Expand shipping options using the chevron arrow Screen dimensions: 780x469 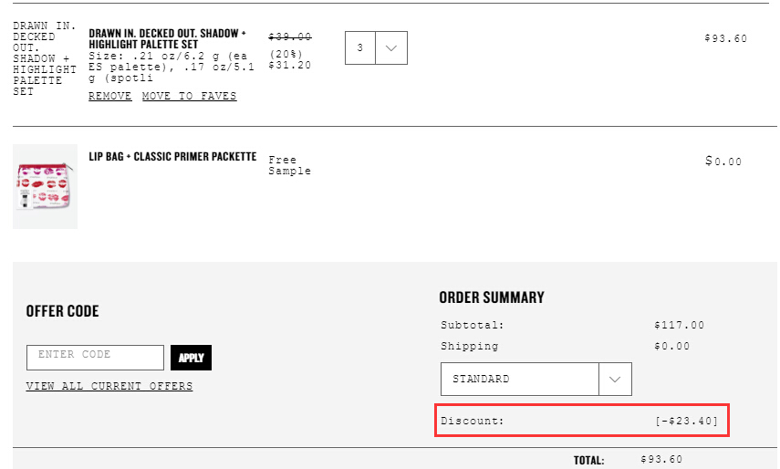616,379
